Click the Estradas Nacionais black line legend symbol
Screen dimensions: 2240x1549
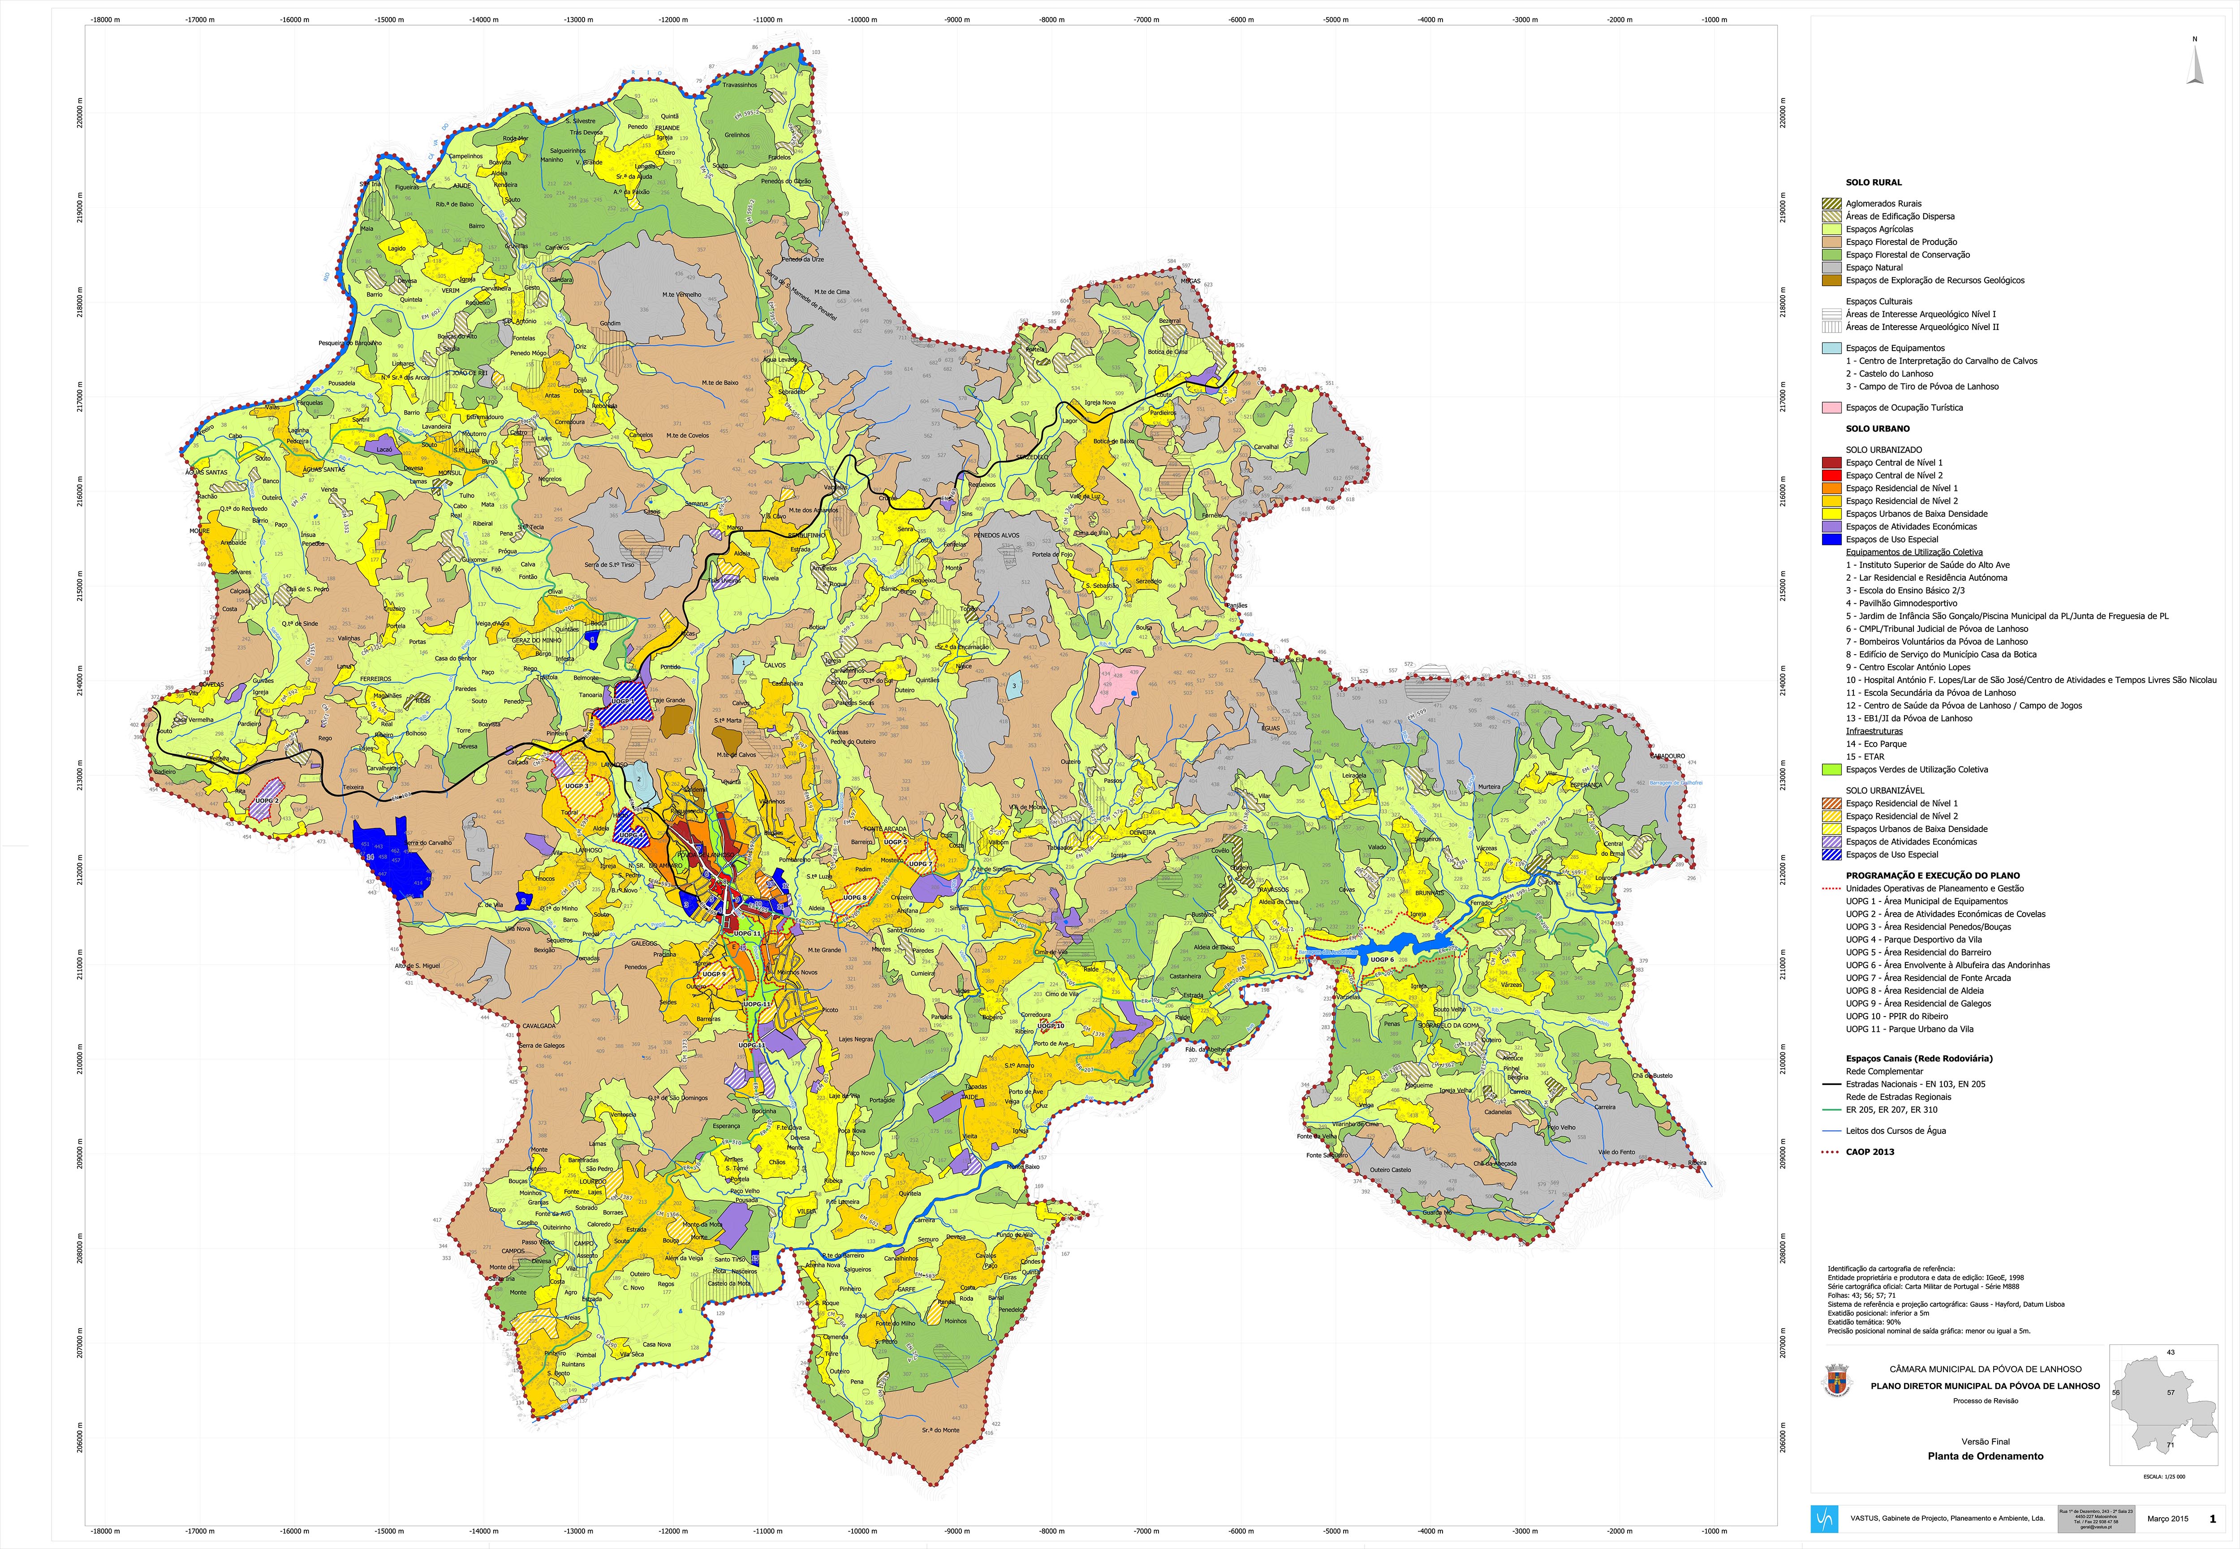point(1831,1084)
